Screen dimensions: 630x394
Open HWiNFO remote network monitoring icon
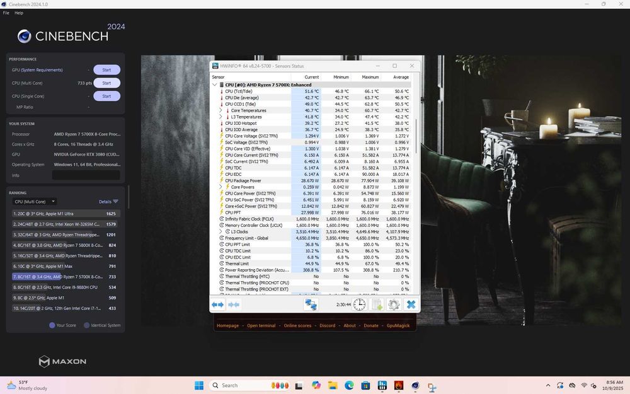pyautogui.click(x=311, y=304)
